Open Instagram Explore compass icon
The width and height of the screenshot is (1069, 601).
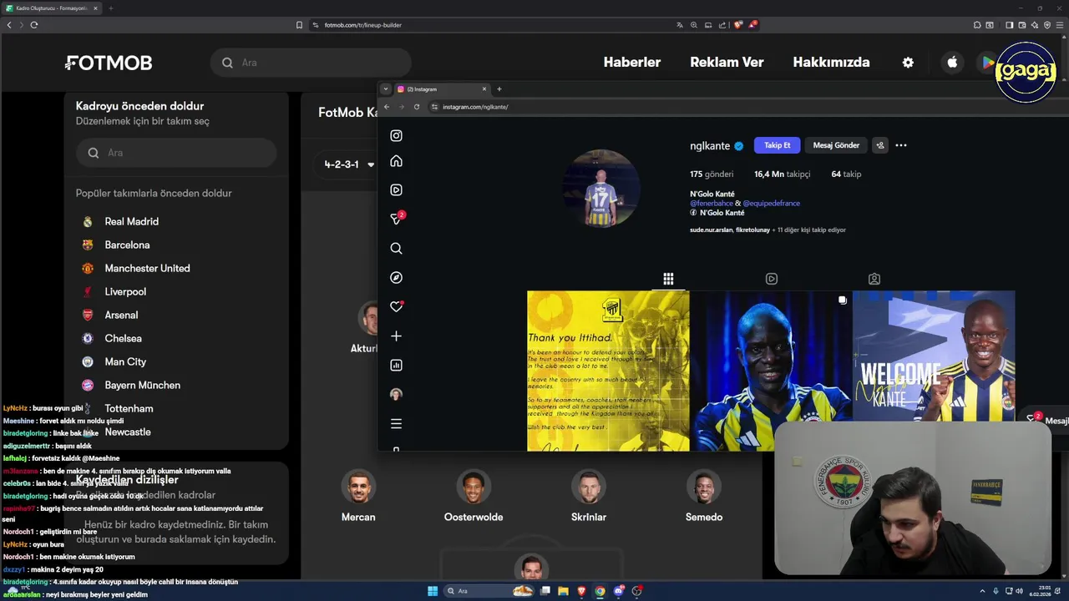[x=396, y=277]
